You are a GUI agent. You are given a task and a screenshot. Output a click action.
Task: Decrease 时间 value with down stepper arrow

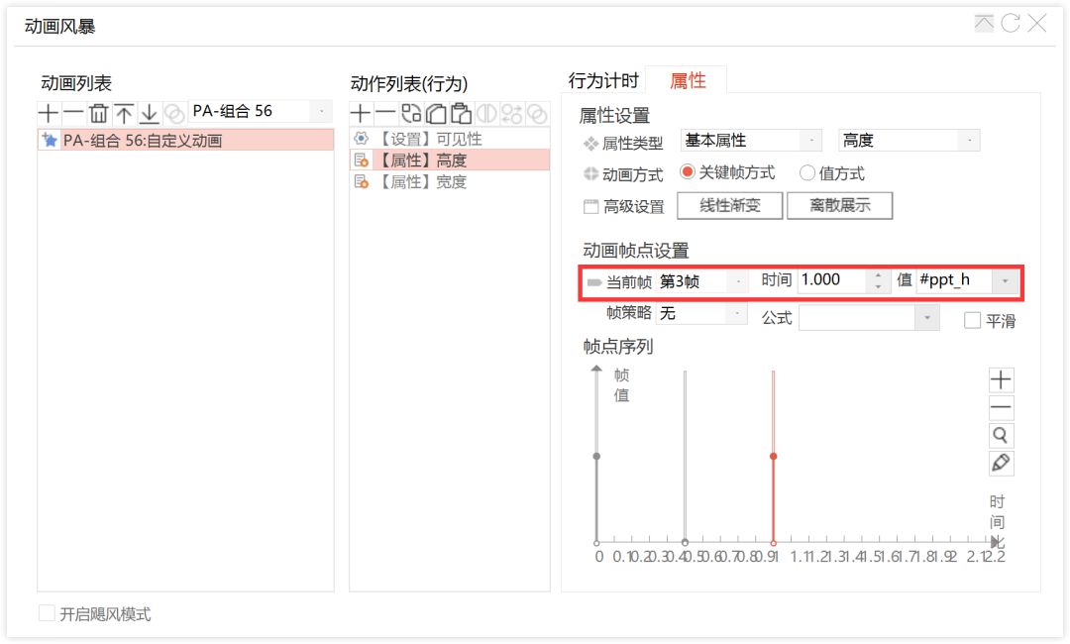click(x=878, y=286)
